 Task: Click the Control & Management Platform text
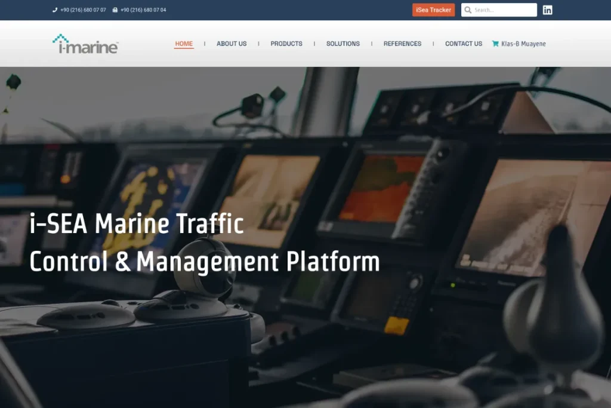[204, 262]
